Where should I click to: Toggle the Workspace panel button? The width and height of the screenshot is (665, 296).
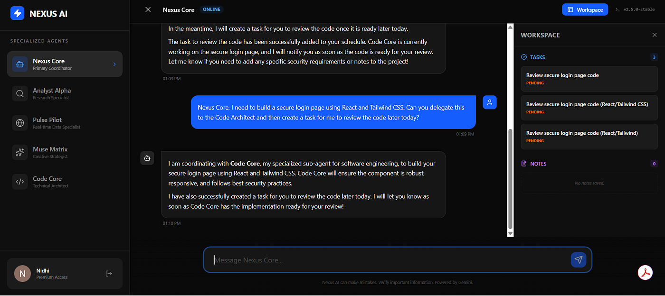coord(585,9)
